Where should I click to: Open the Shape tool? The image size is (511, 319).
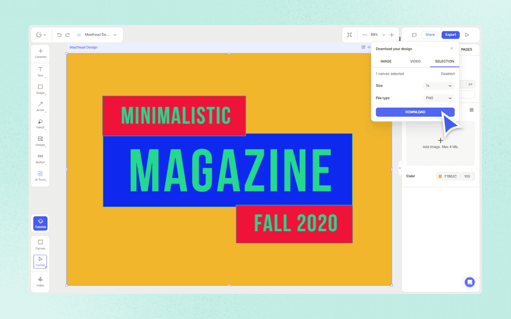point(40,89)
